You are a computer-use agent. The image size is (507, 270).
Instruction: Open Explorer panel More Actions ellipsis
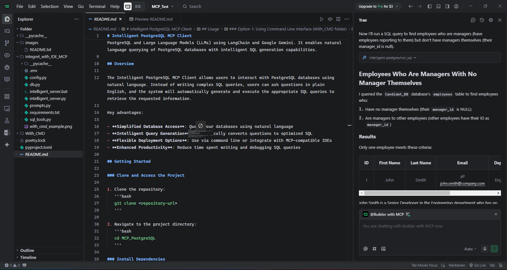pos(76,19)
